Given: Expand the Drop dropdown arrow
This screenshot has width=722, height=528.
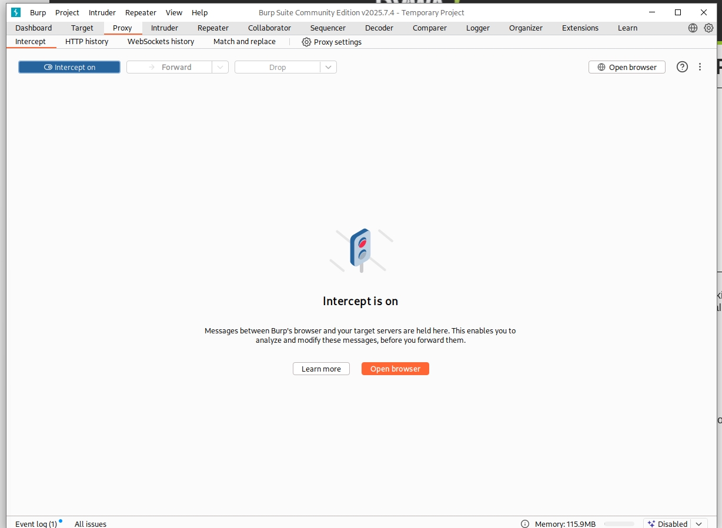Looking at the screenshot, I should point(328,67).
